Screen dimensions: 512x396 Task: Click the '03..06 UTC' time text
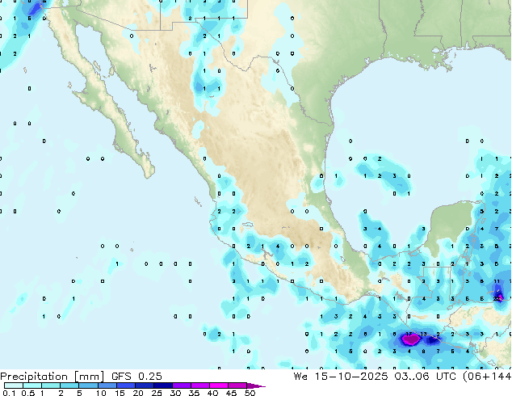tap(425, 377)
